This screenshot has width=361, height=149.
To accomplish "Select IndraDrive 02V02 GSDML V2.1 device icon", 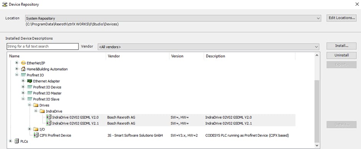I will coord(49,123).
